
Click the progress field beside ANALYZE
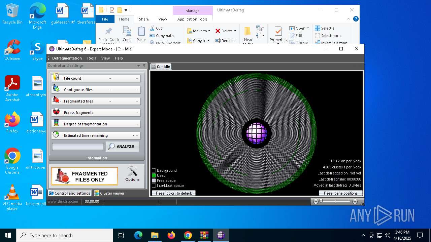78,147
